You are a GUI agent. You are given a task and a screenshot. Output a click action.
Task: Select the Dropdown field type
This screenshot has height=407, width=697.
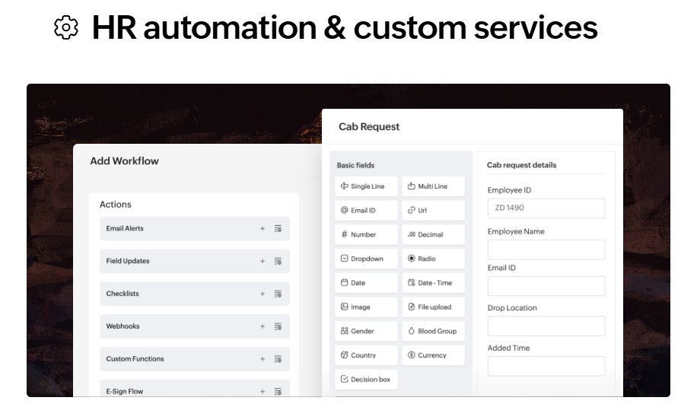coord(366,259)
